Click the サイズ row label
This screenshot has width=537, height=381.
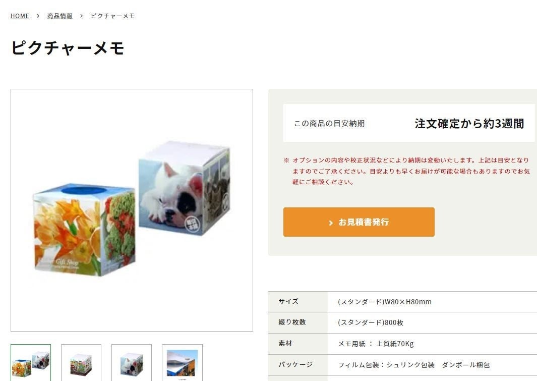[288, 301]
